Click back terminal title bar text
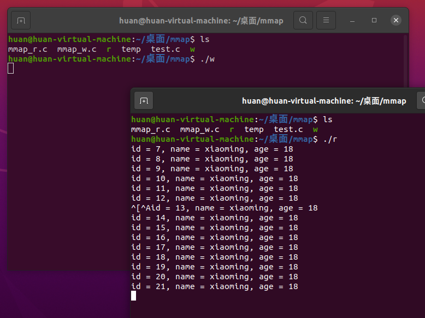This screenshot has width=425, height=318. [201, 21]
